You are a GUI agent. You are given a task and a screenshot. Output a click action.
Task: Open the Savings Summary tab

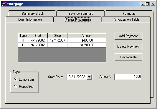coord(81,14)
